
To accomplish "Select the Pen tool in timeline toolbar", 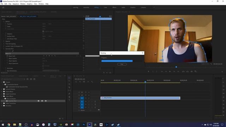I will (69, 93).
